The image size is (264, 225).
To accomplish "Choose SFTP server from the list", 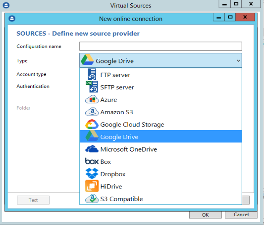I will [161, 87].
